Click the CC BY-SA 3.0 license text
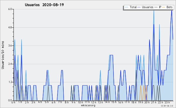This screenshot has height=108, width=176. (x=167, y=106)
